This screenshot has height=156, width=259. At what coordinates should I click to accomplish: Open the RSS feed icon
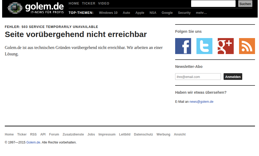click(x=247, y=46)
